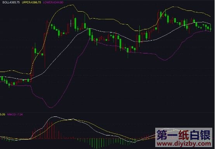The width and height of the screenshot is (215, 149).
Task: Click where MACD lines cross near the zero axis
Action: click(x=30, y=139)
